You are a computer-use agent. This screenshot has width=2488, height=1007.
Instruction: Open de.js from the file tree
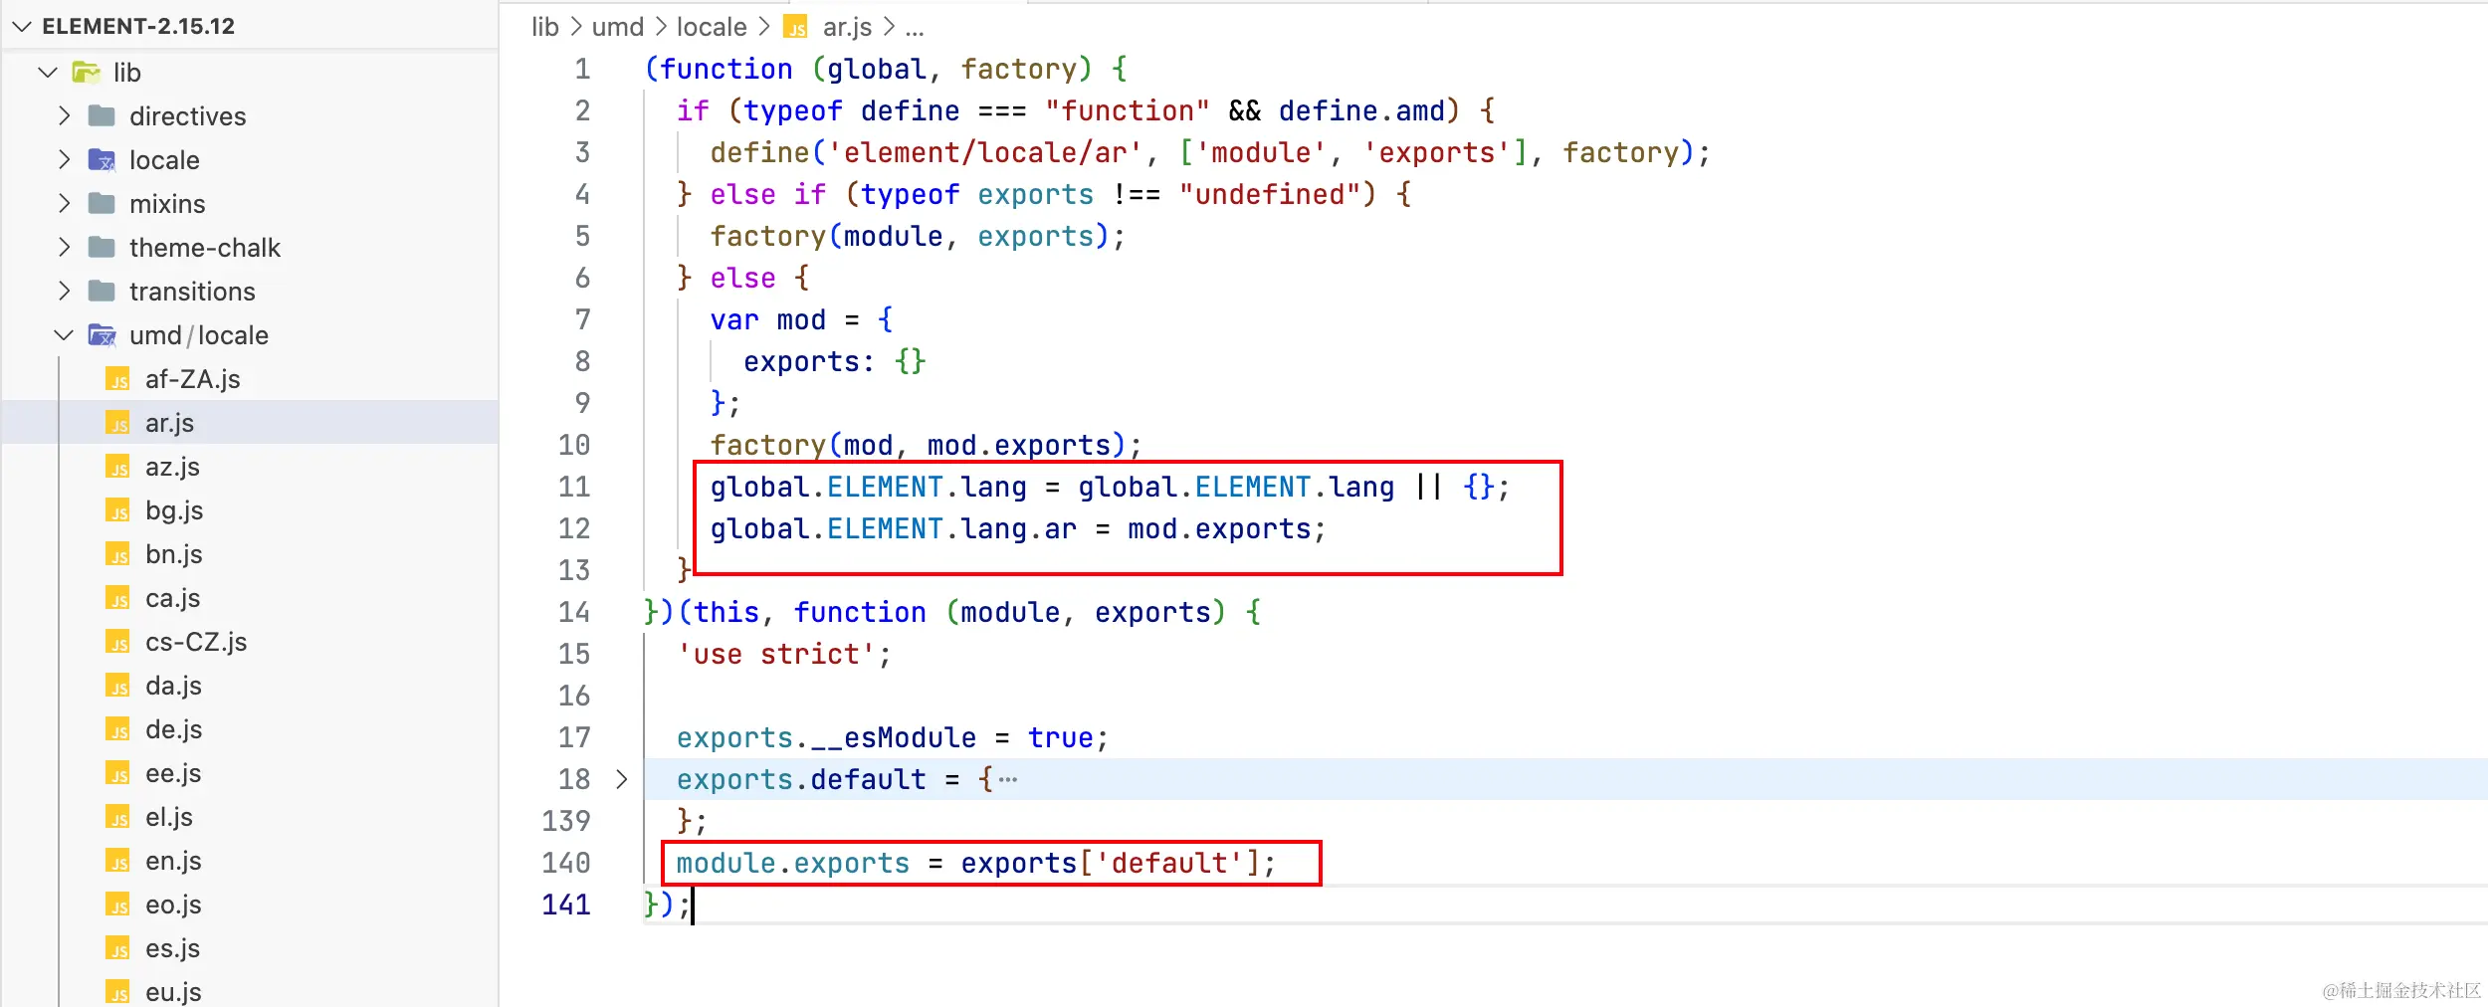pyautogui.click(x=173, y=729)
